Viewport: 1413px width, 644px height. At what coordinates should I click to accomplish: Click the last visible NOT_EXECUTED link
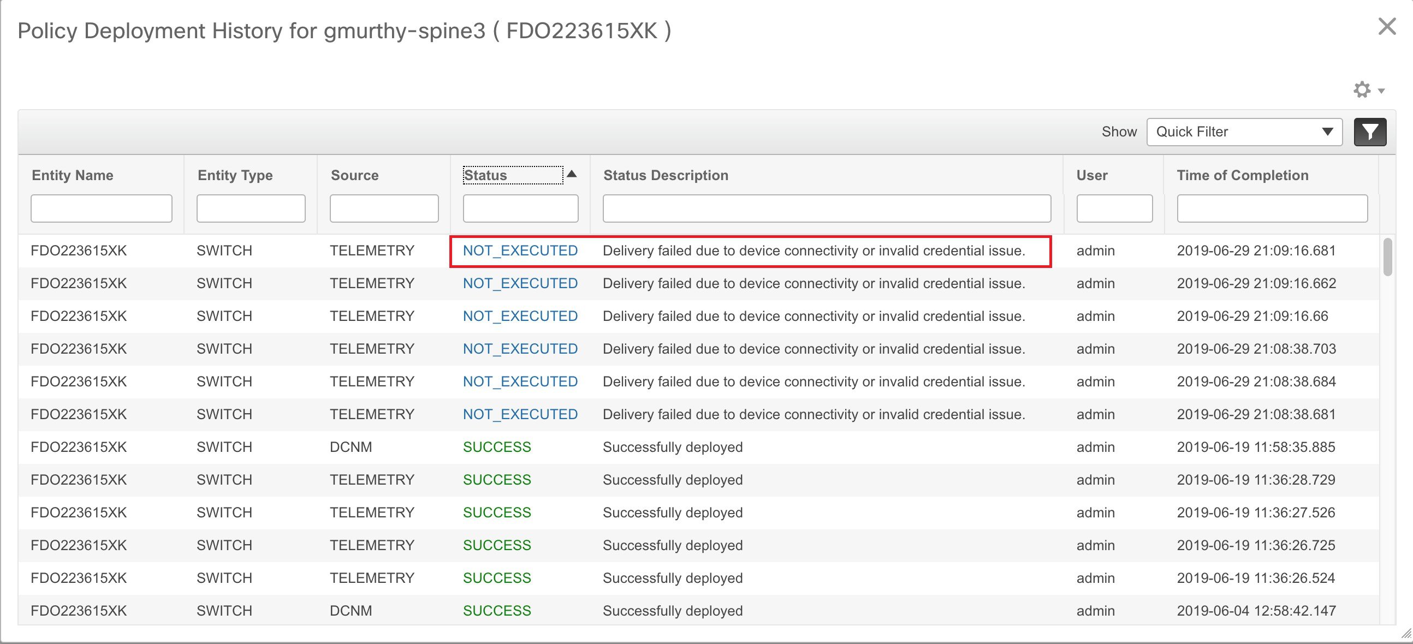[x=520, y=414]
